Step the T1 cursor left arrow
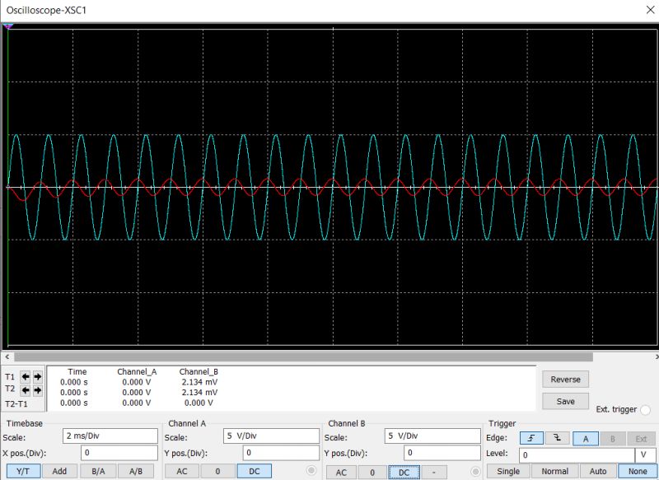Viewport: 659px width, 480px height. pyautogui.click(x=23, y=376)
